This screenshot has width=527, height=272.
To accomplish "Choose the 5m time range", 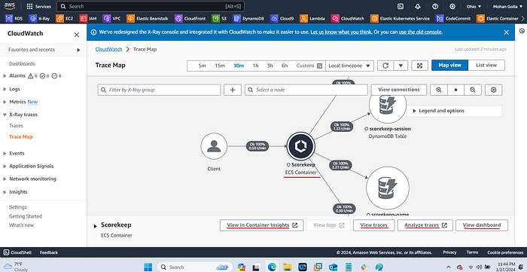I will coord(202,66).
